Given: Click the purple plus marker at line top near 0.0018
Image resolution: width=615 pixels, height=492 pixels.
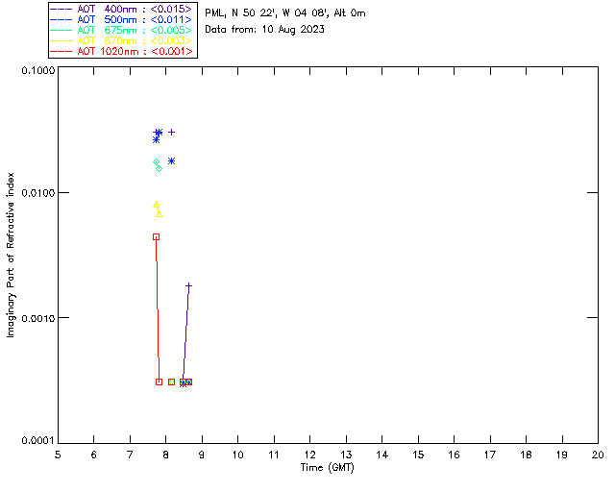Looking at the screenshot, I should (x=188, y=286).
